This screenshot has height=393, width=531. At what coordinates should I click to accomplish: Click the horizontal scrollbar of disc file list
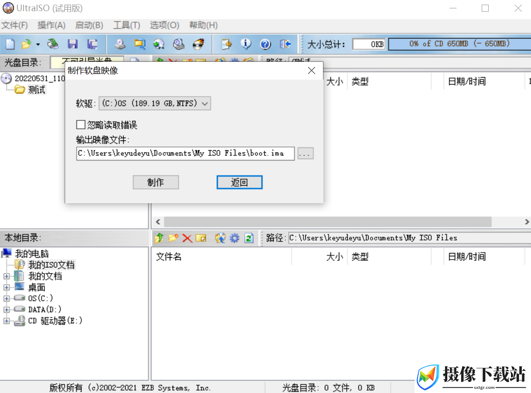pos(328,222)
